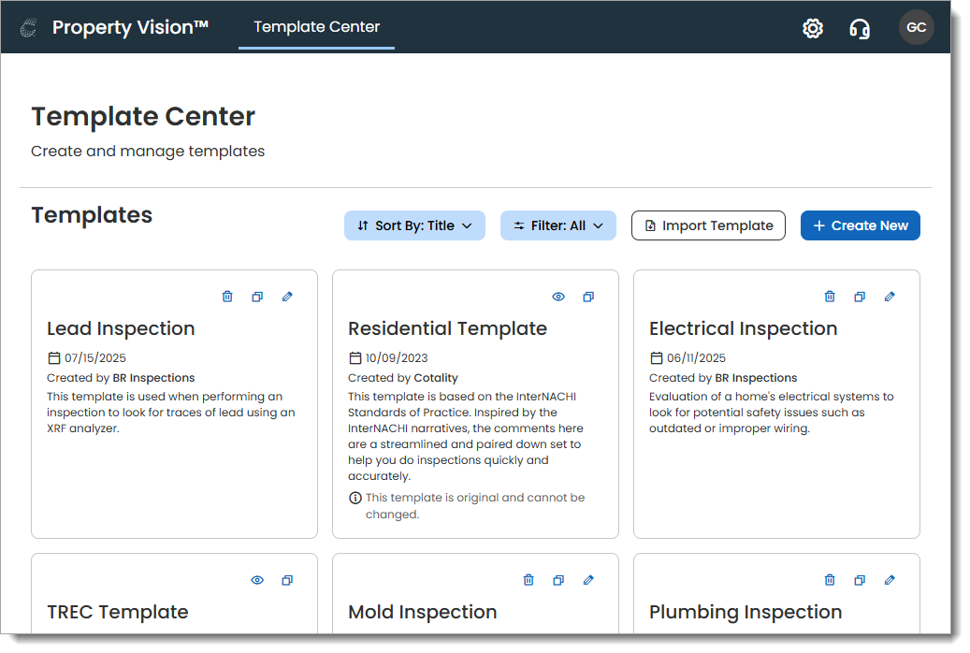Edit the Plumbing Inspection template
The width and height of the screenshot is (970, 653).
(890, 580)
